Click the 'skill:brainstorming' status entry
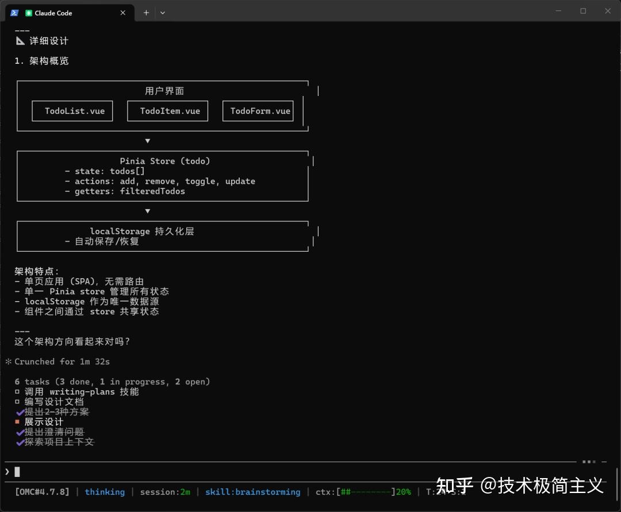This screenshot has height=512, width=621. point(252,492)
